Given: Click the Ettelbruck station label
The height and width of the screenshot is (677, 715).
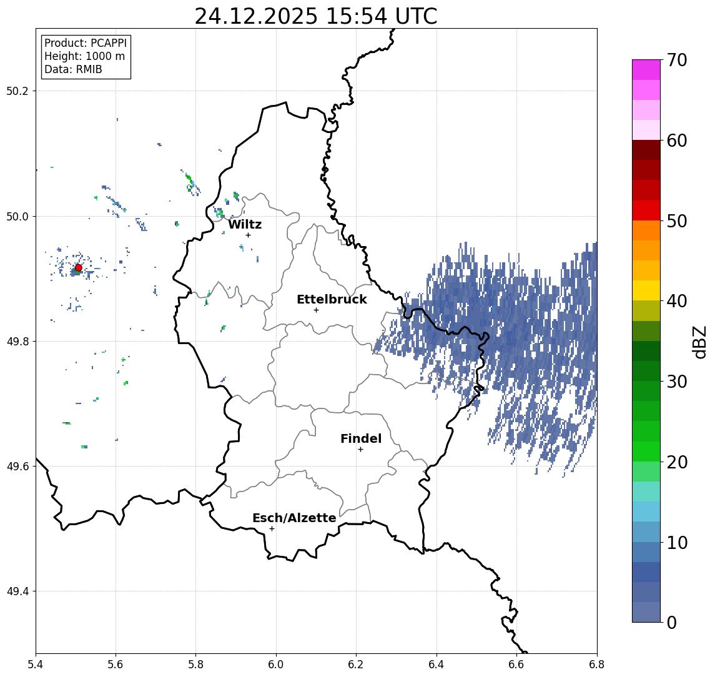Looking at the screenshot, I should click(332, 299).
